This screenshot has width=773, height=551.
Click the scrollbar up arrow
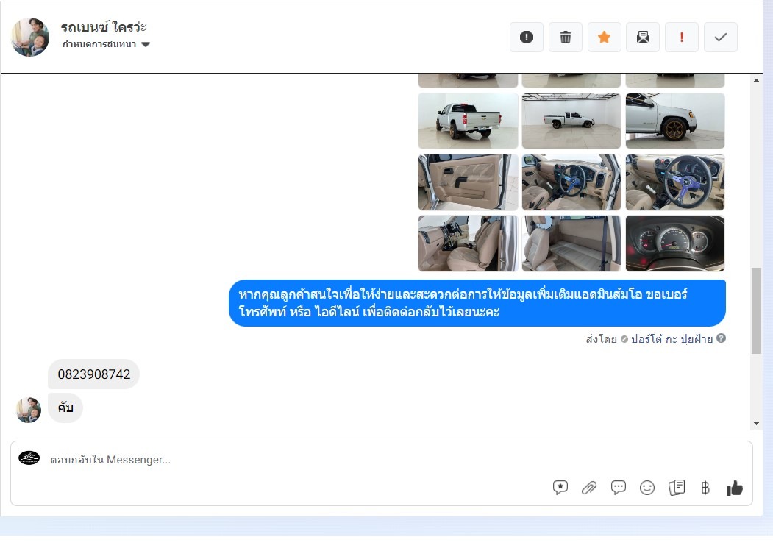pyautogui.click(x=756, y=80)
